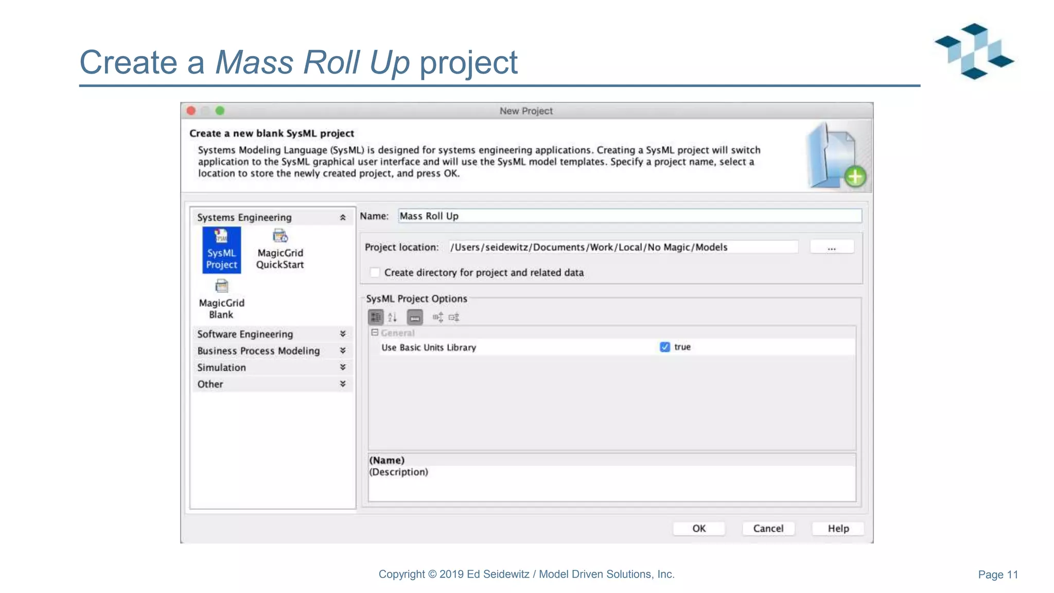The height and width of the screenshot is (593, 1054).
Task: Zoom the New Project window with green button
Action: click(220, 111)
